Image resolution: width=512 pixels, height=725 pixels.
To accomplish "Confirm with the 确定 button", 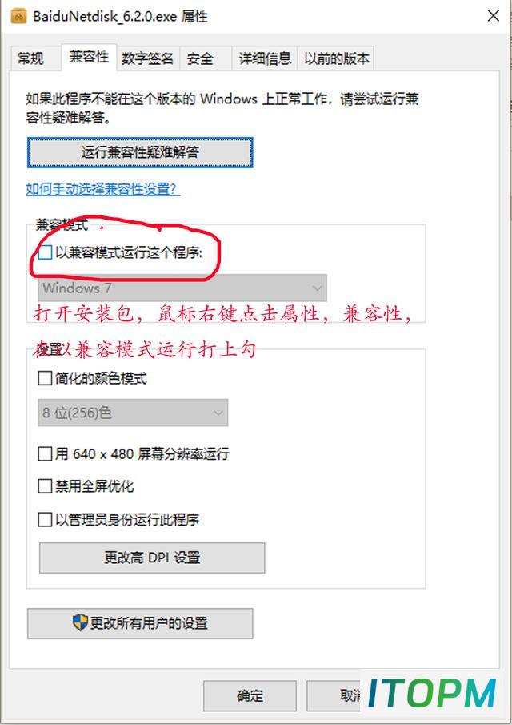I will tap(250, 695).
